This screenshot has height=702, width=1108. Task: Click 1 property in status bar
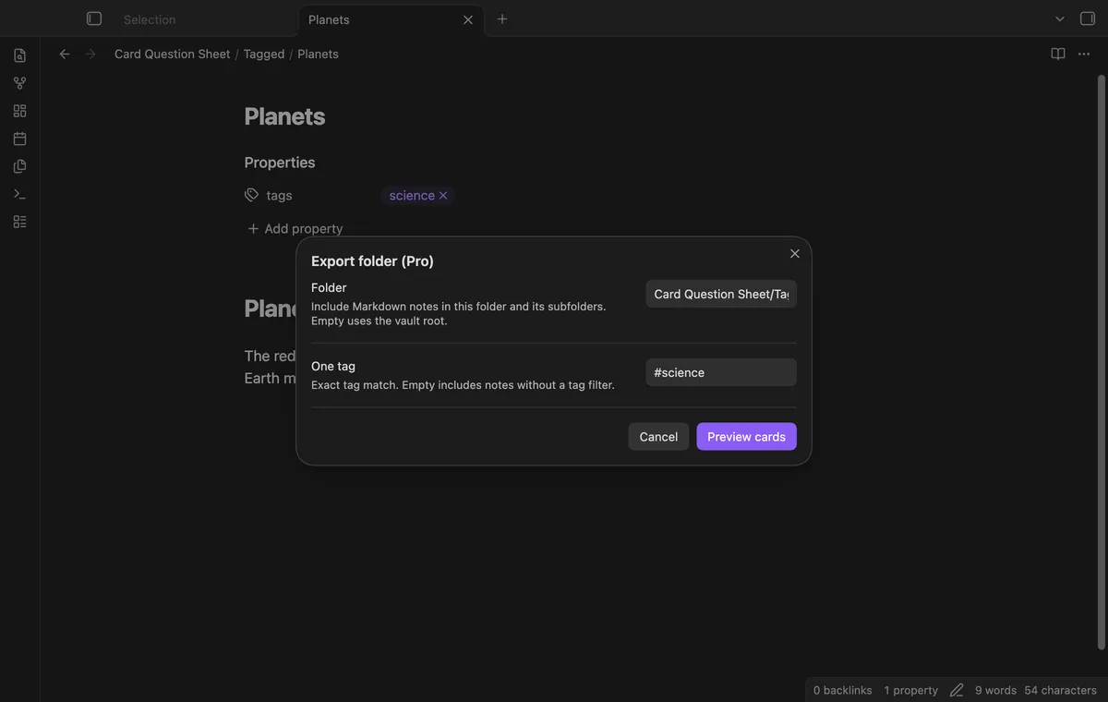(910, 690)
